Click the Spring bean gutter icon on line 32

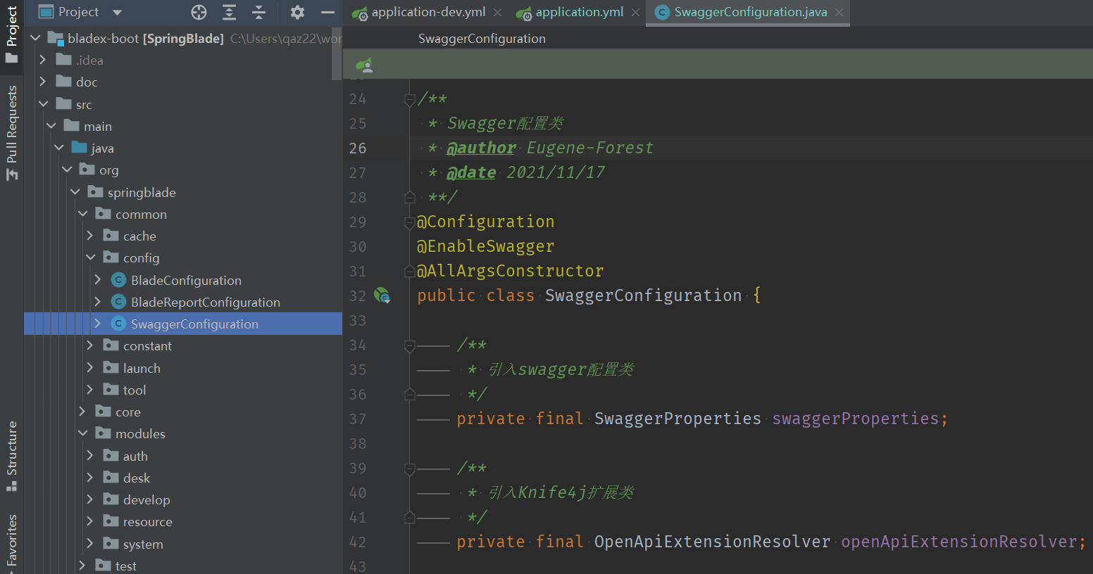pyautogui.click(x=382, y=295)
